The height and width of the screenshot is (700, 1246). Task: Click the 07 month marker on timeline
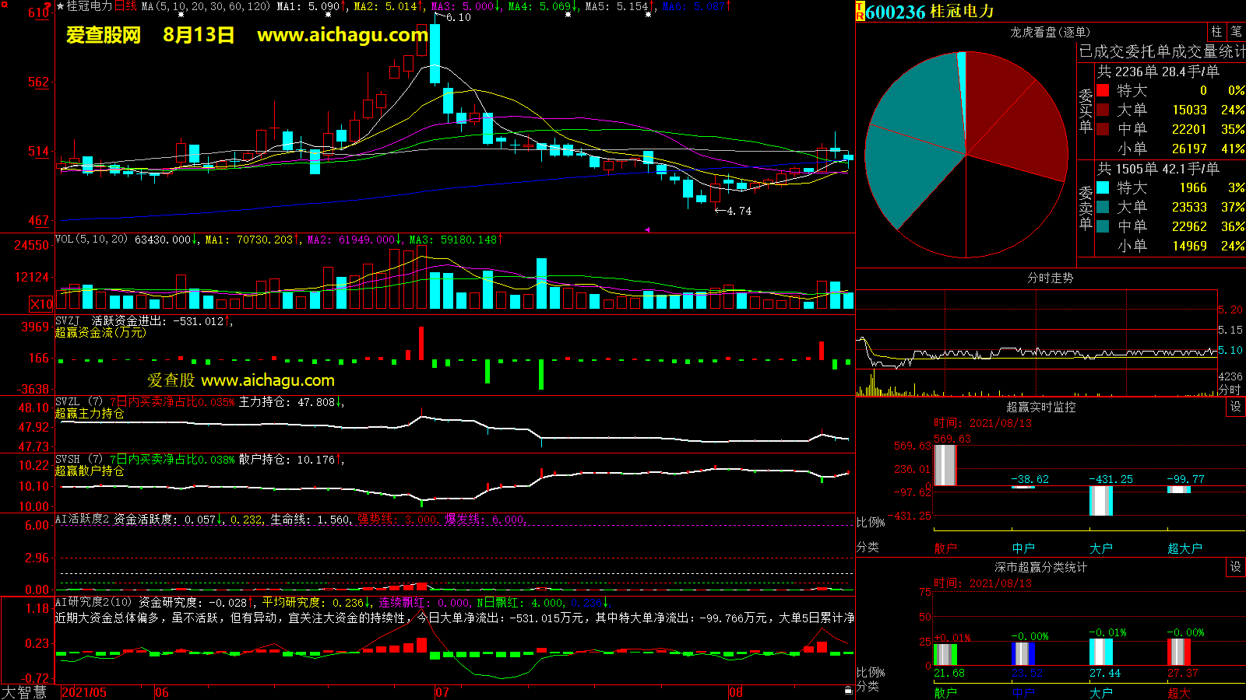coord(442,692)
